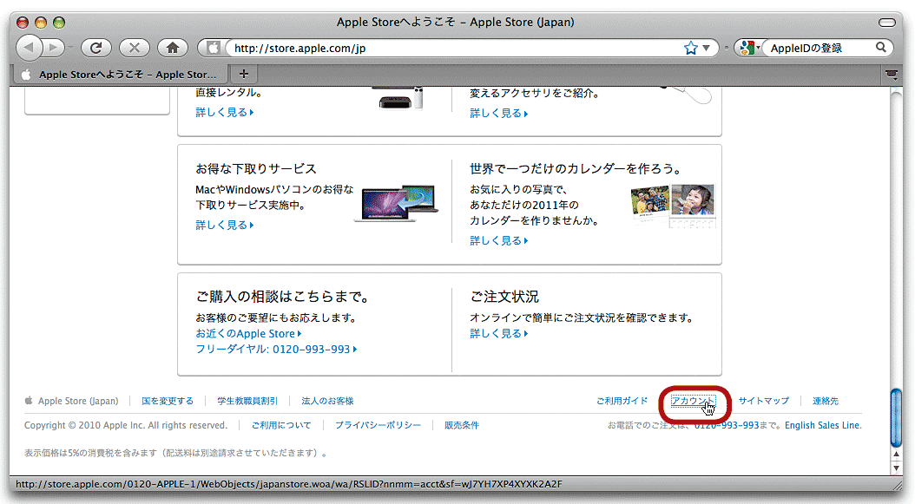Open the list all tabs button
Image resolution: width=915 pixels, height=504 pixels.
tap(891, 74)
